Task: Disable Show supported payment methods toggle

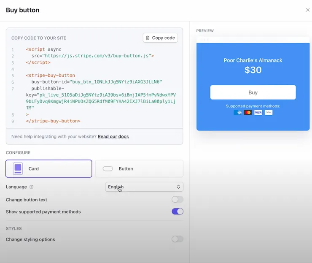Action: coord(178,211)
